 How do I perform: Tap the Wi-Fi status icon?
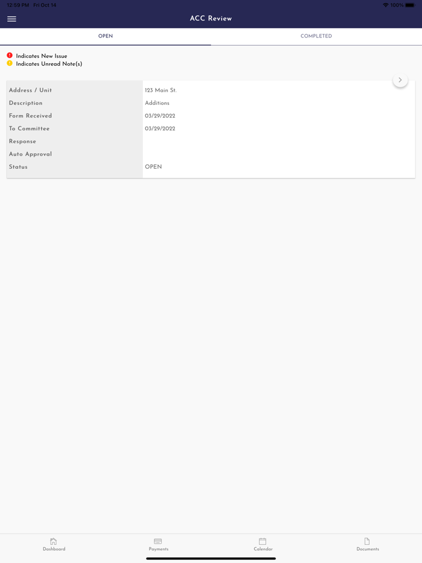[386, 5]
